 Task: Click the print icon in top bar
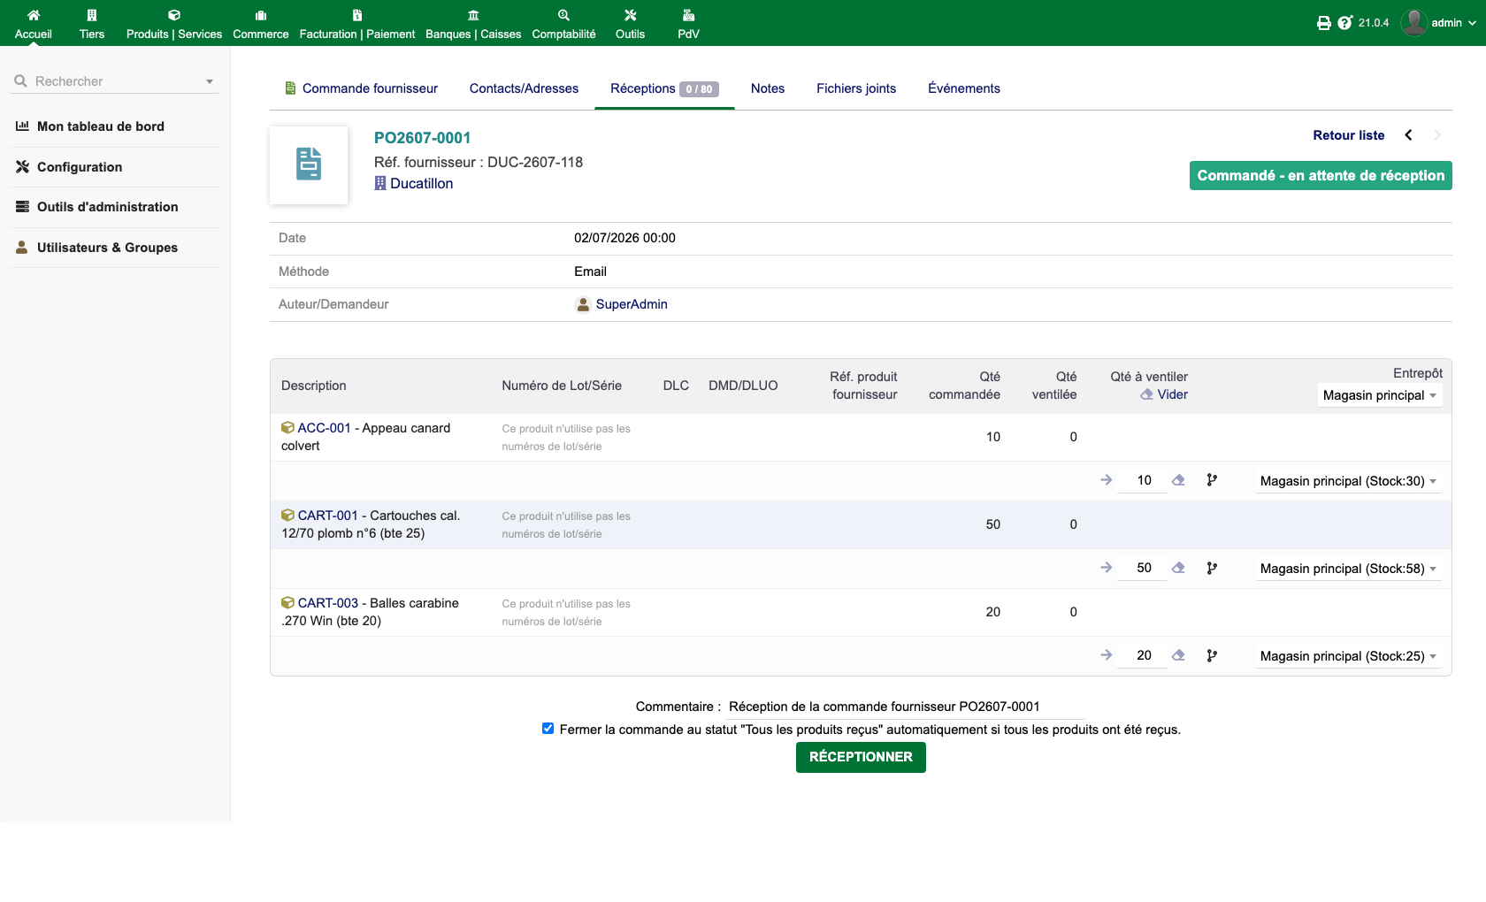point(1324,23)
